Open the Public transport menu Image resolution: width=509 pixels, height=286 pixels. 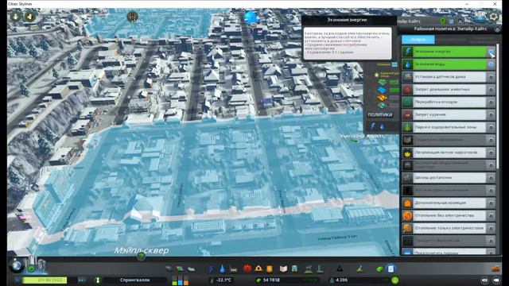pos(295,269)
